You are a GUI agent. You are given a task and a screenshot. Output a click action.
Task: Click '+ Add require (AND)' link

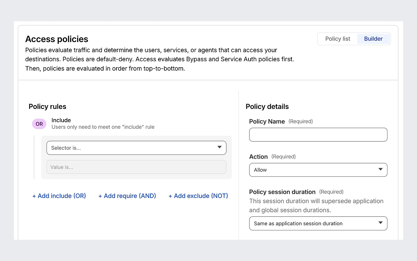(x=127, y=196)
